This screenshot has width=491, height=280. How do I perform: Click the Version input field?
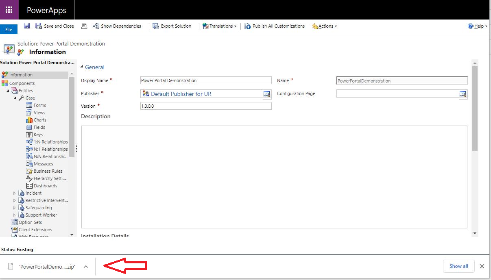point(206,106)
